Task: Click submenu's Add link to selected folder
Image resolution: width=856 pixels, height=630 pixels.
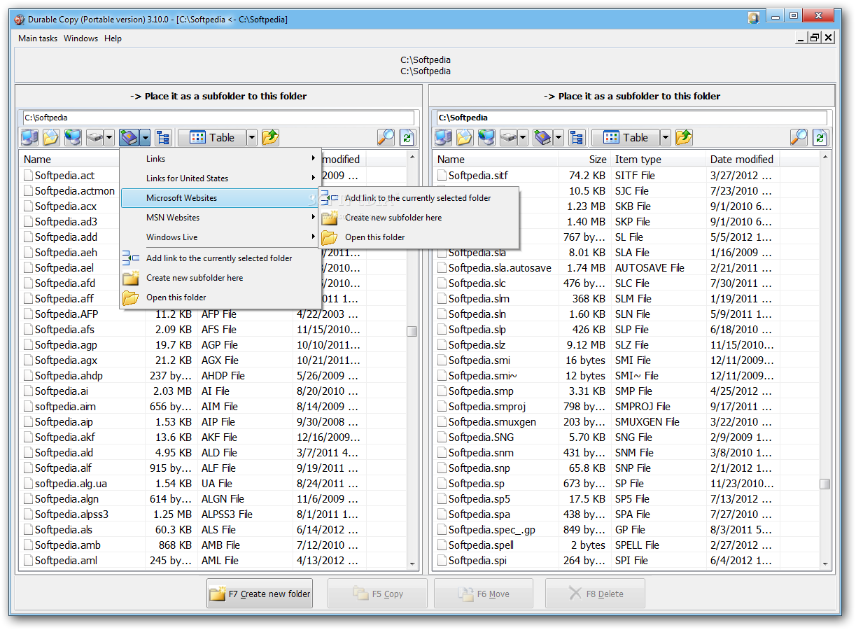Action: pyautogui.click(x=418, y=198)
